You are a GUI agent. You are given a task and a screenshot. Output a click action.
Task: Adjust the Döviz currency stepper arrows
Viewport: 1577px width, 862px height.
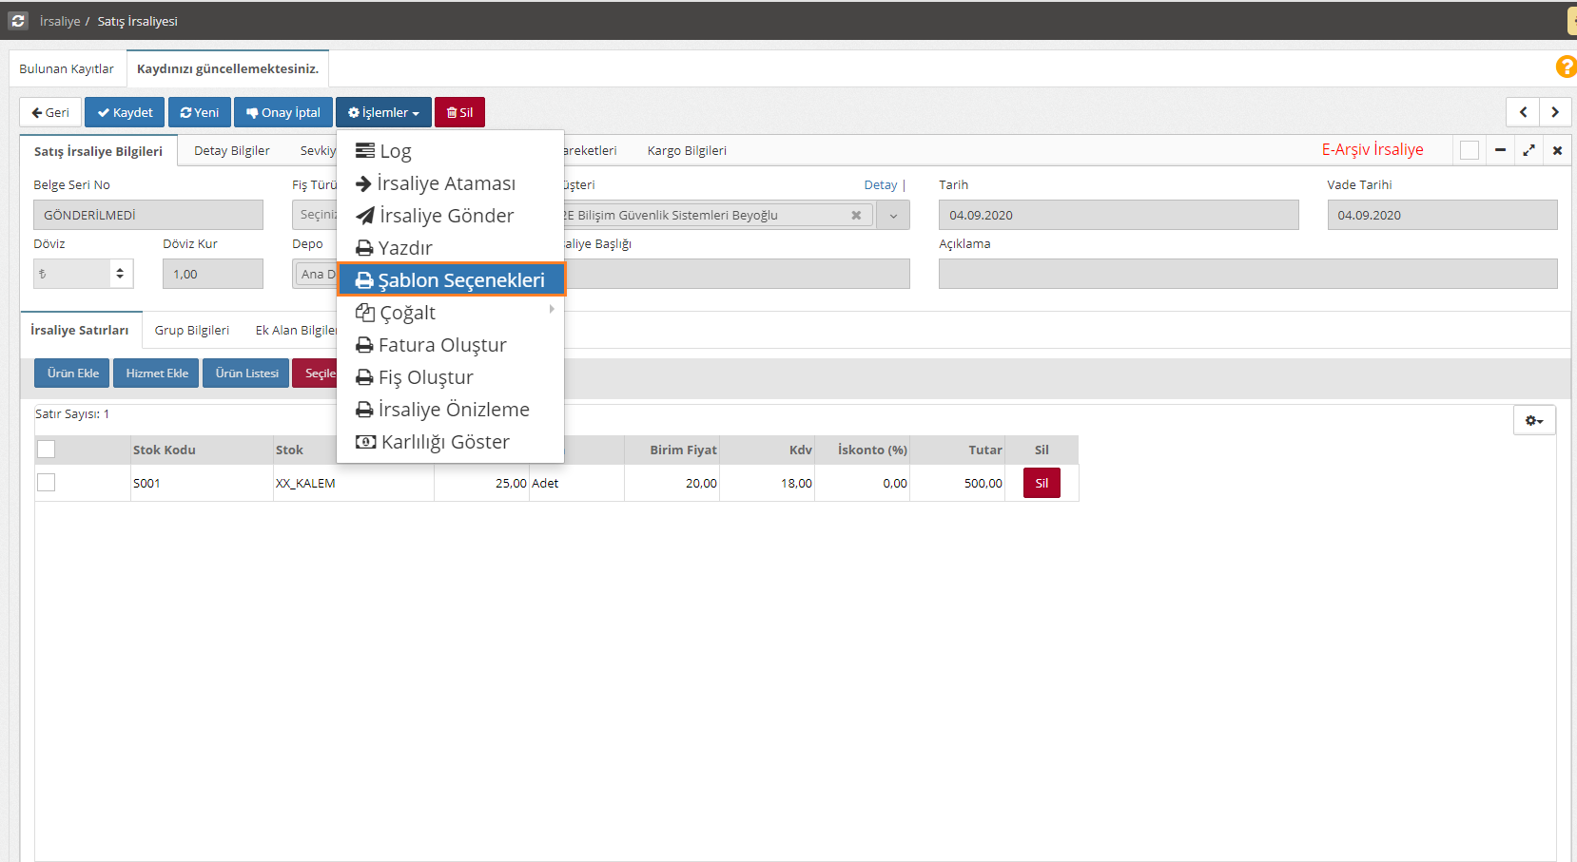pyautogui.click(x=120, y=274)
